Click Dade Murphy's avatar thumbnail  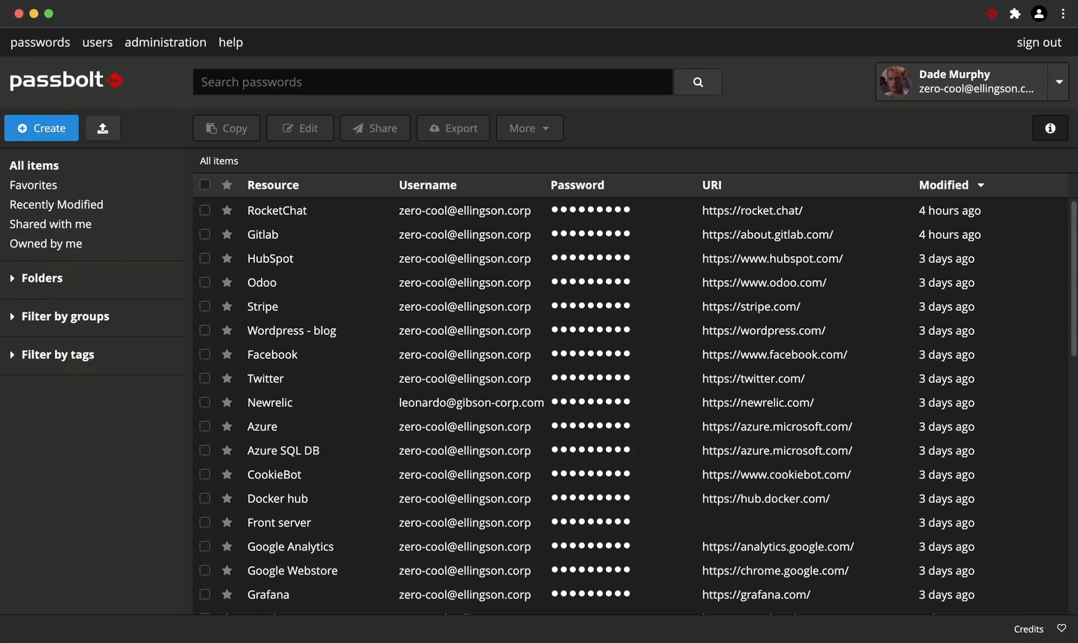click(895, 81)
